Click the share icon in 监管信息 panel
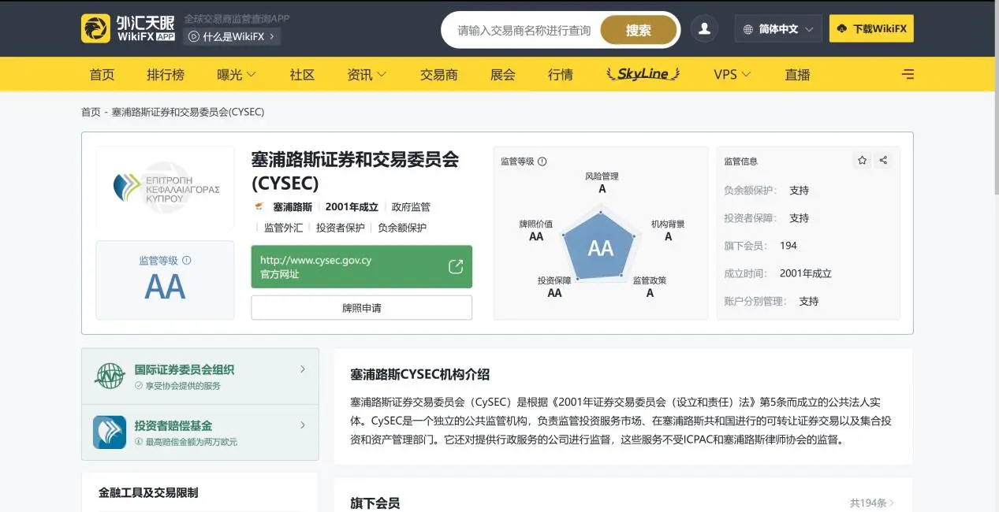 pos(883,160)
